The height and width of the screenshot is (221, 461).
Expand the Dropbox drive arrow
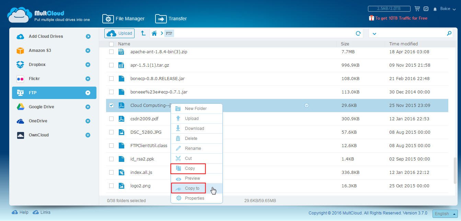(x=88, y=65)
